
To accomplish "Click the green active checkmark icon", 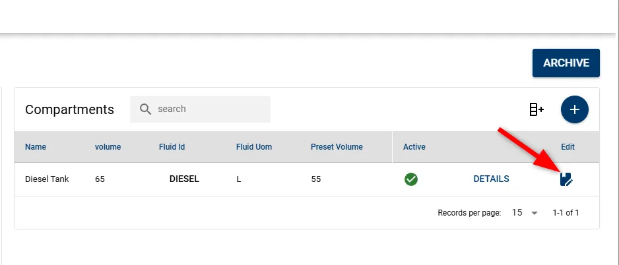I will click(411, 179).
